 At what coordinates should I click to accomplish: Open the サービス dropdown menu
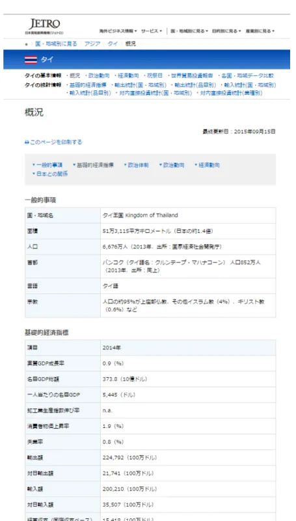pos(152,31)
